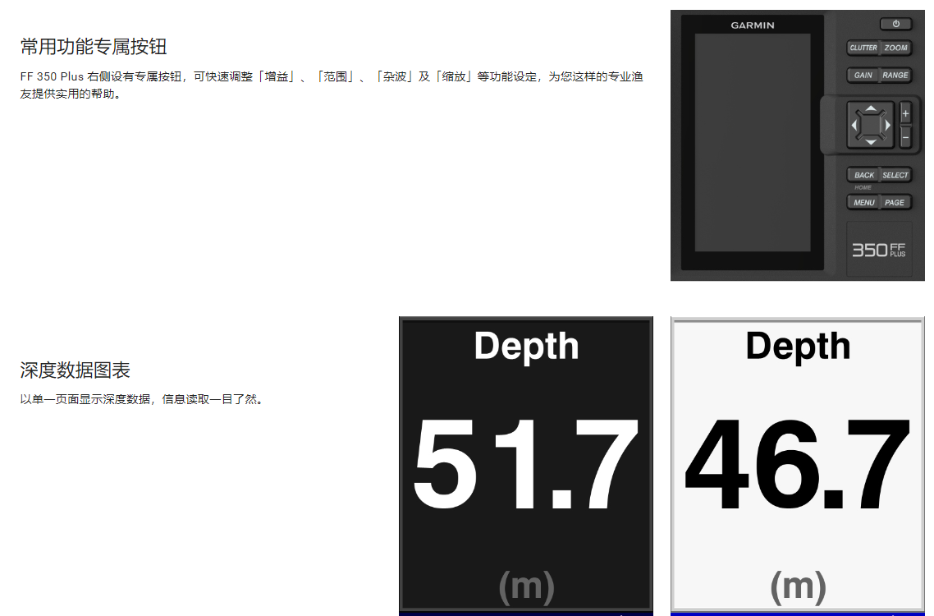Click the ZOOM button on the device
The width and height of the screenshot is (934, 616).
pyautogui.click(x=896, y=48)
